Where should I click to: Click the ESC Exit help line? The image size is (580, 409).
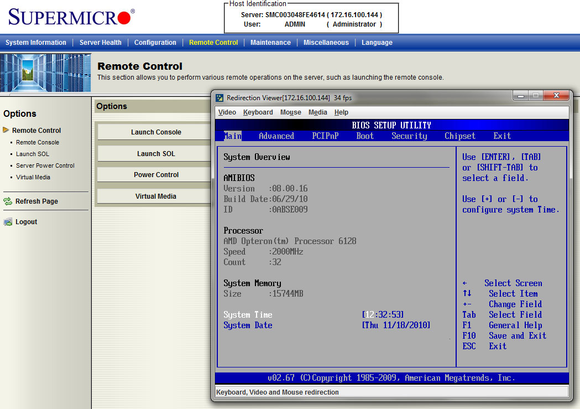point(484,346)
